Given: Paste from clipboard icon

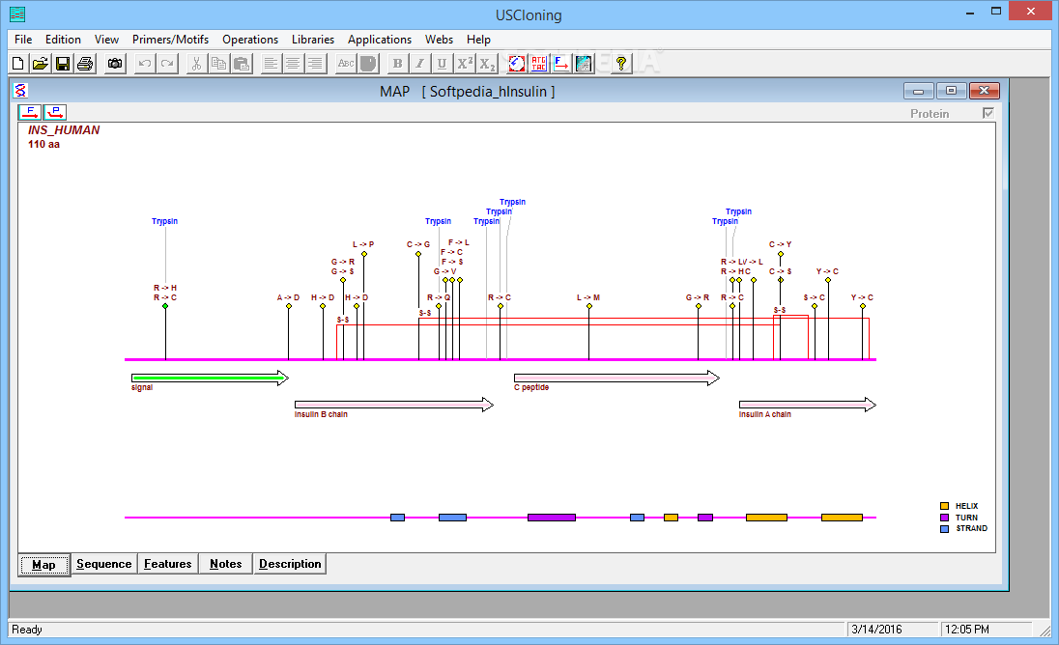Looking at the screenshot, I should tap(242, 64).
